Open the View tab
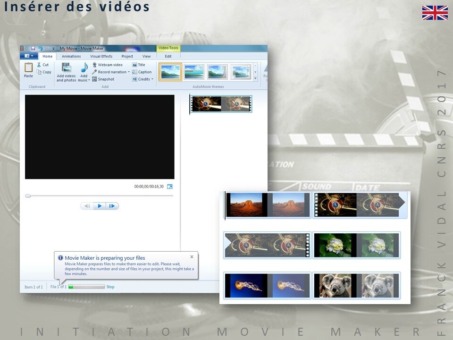The width and height of the screenshot is (453, 340). click(x=146, y=56)
